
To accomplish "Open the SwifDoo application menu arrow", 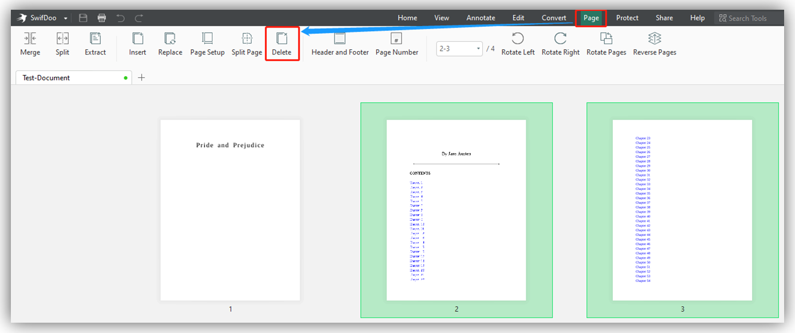I will click(65, 18).
